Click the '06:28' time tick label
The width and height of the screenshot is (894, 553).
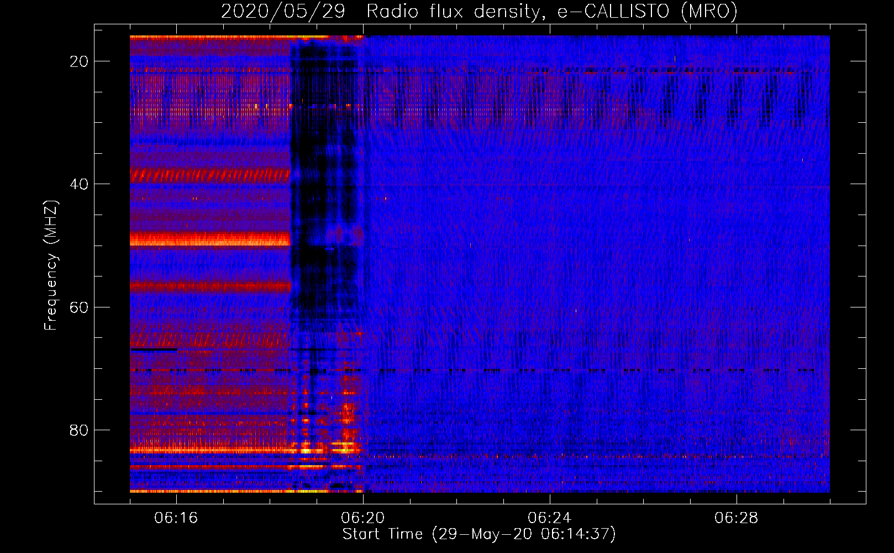[737, 518]
